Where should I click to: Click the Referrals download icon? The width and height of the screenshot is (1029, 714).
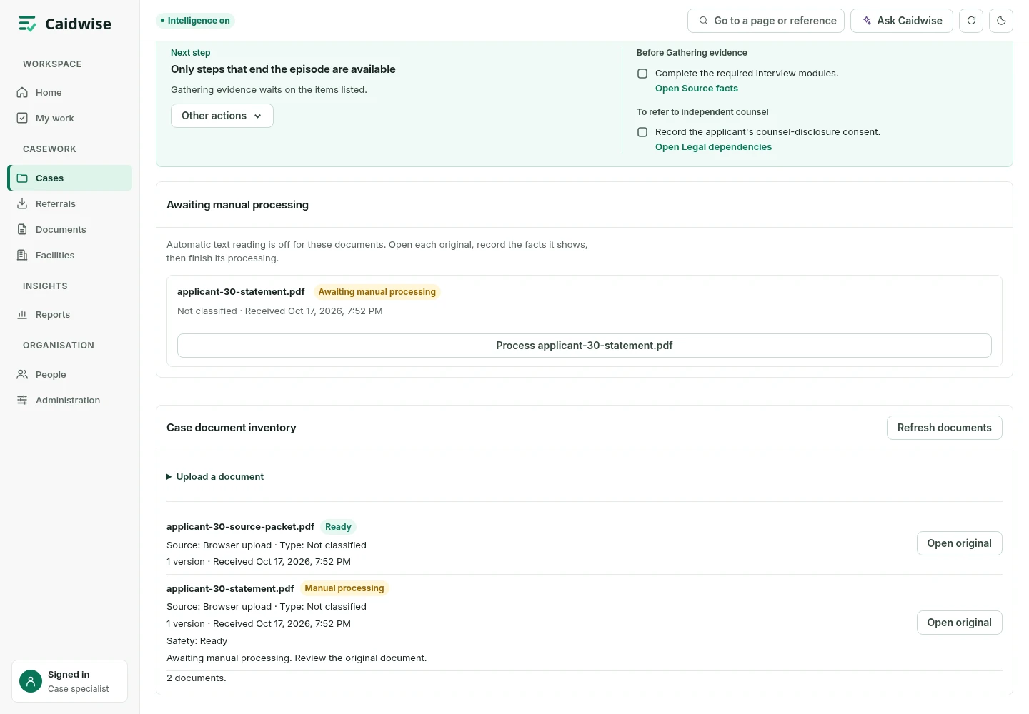point(22,203)
